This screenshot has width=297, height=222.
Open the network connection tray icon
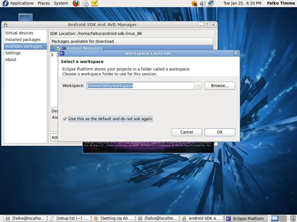click(211, 3)
